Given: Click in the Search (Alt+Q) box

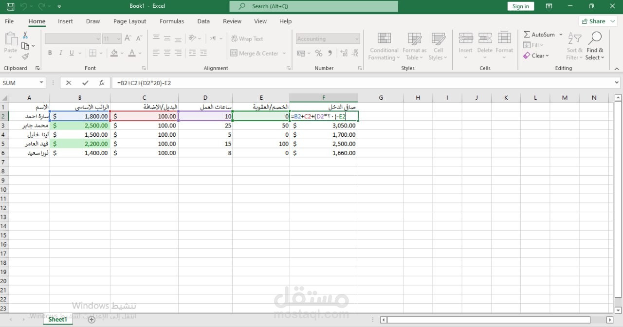Looking at the screenshot, I should (314, 6).
